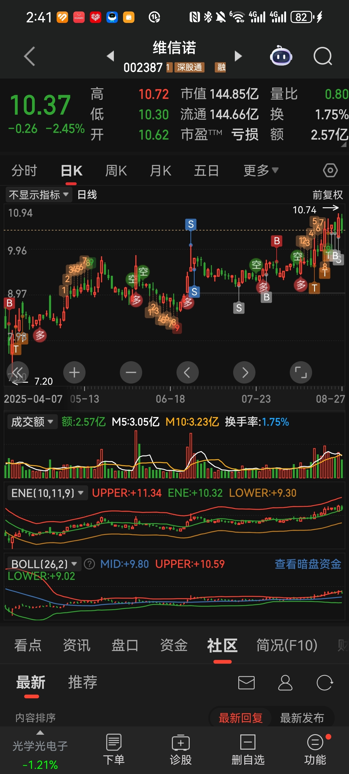Open chart settings hexagon icon
The height and width of the screenshot is (774, 349).
click(x=330, y=170)
